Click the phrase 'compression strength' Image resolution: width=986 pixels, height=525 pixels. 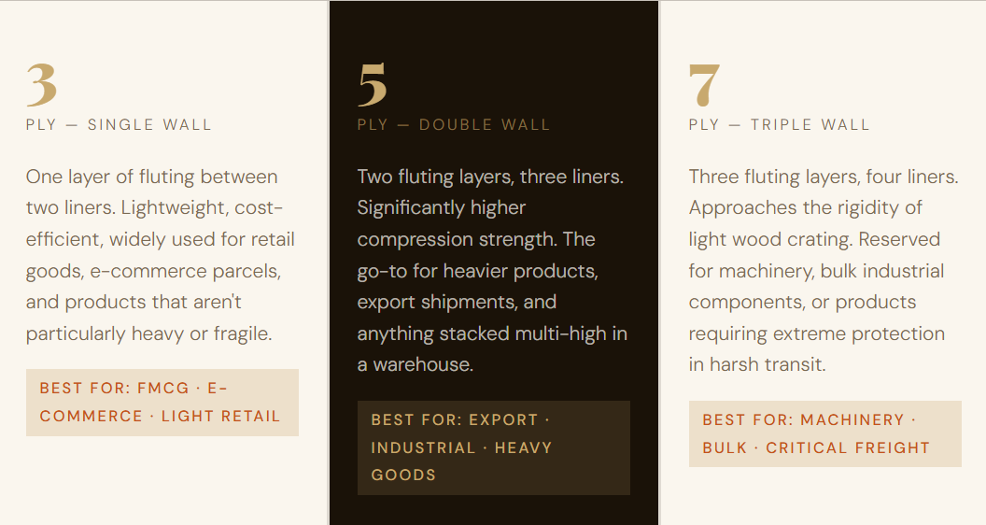click(x=458, y=239)
